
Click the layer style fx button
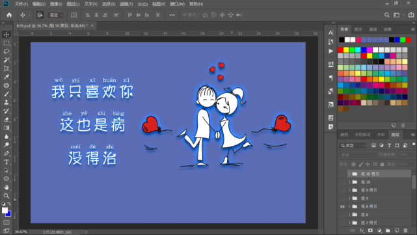click(362, 230)
